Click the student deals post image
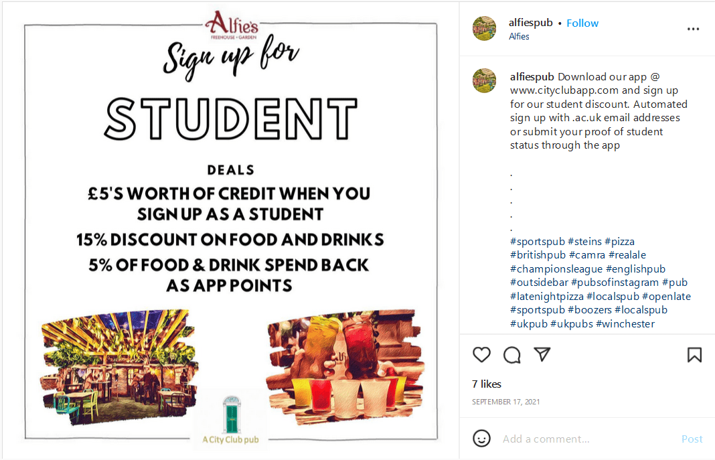 230,230
